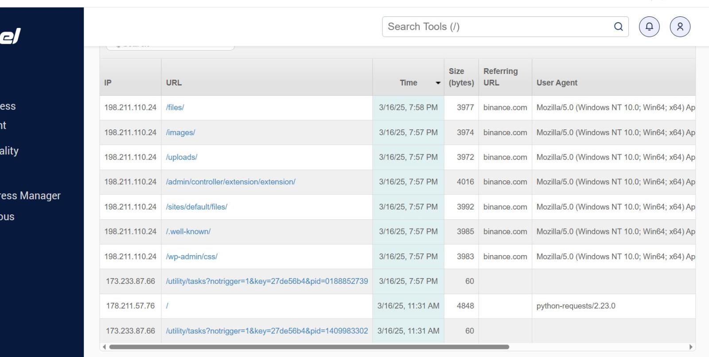Open the /uploads/ link
Viewport: 709px width, 357px height.
click(182, 157)
